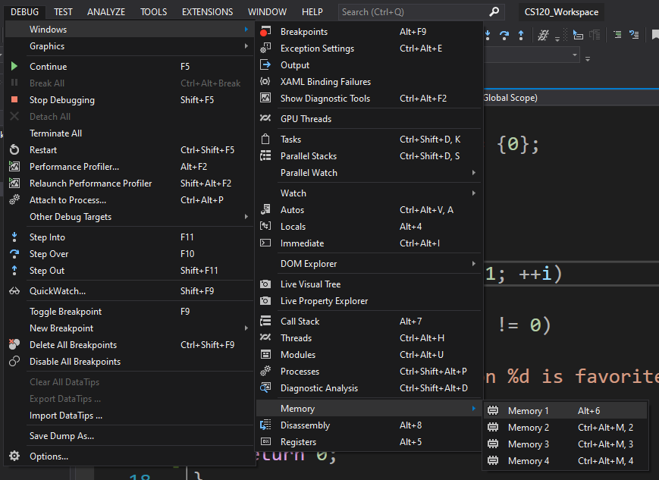Click the Restart circular arrow icon
The width and height of the screenshot is (659, 480).
click(14, 149)
